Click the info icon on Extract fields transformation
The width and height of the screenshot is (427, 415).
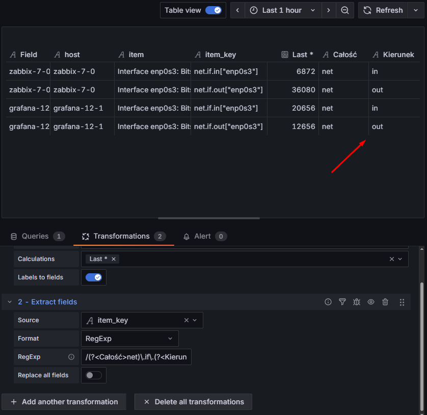click(x=328, y=302)
